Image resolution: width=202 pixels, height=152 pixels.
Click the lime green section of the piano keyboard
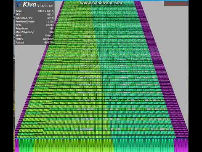(73, 145)
